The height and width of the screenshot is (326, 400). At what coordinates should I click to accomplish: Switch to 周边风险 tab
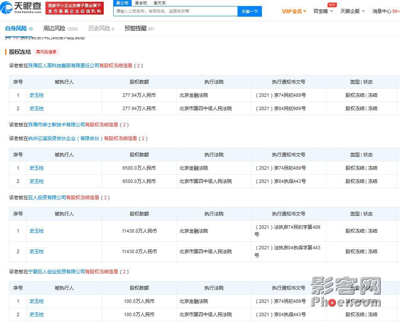tap(60, 29)
